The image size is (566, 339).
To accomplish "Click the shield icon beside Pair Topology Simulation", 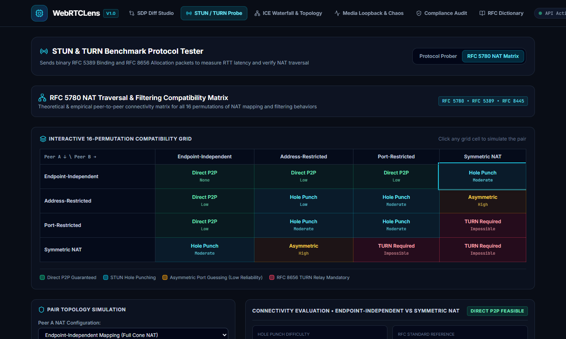I will [x=41, y=309].
